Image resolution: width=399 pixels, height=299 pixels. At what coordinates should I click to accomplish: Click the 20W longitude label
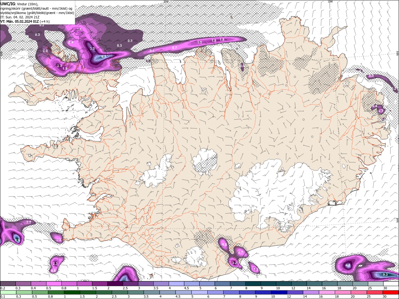[166, 1]
